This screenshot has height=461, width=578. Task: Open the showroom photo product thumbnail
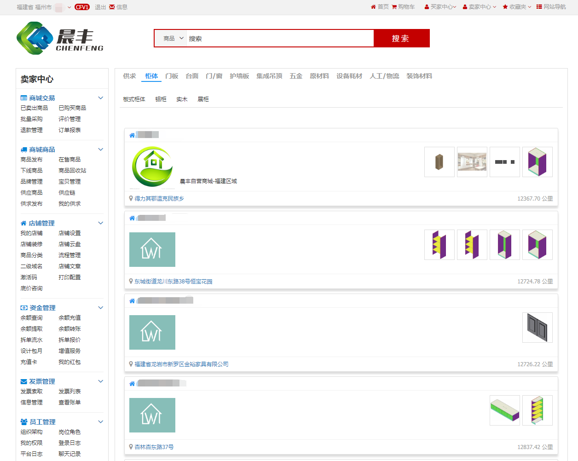pos(472,162)
